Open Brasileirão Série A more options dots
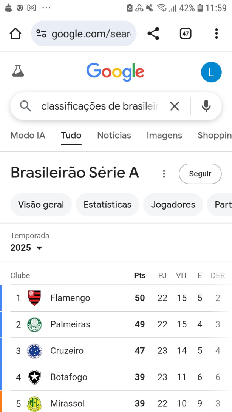Viewport: 232px width, 412px height. 164,174
